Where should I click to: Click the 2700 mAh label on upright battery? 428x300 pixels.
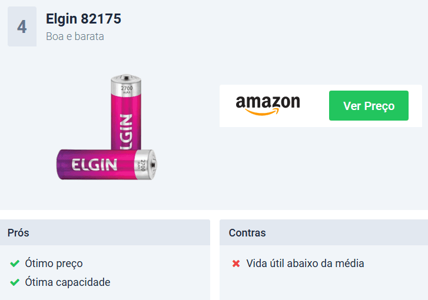[127, 89]
